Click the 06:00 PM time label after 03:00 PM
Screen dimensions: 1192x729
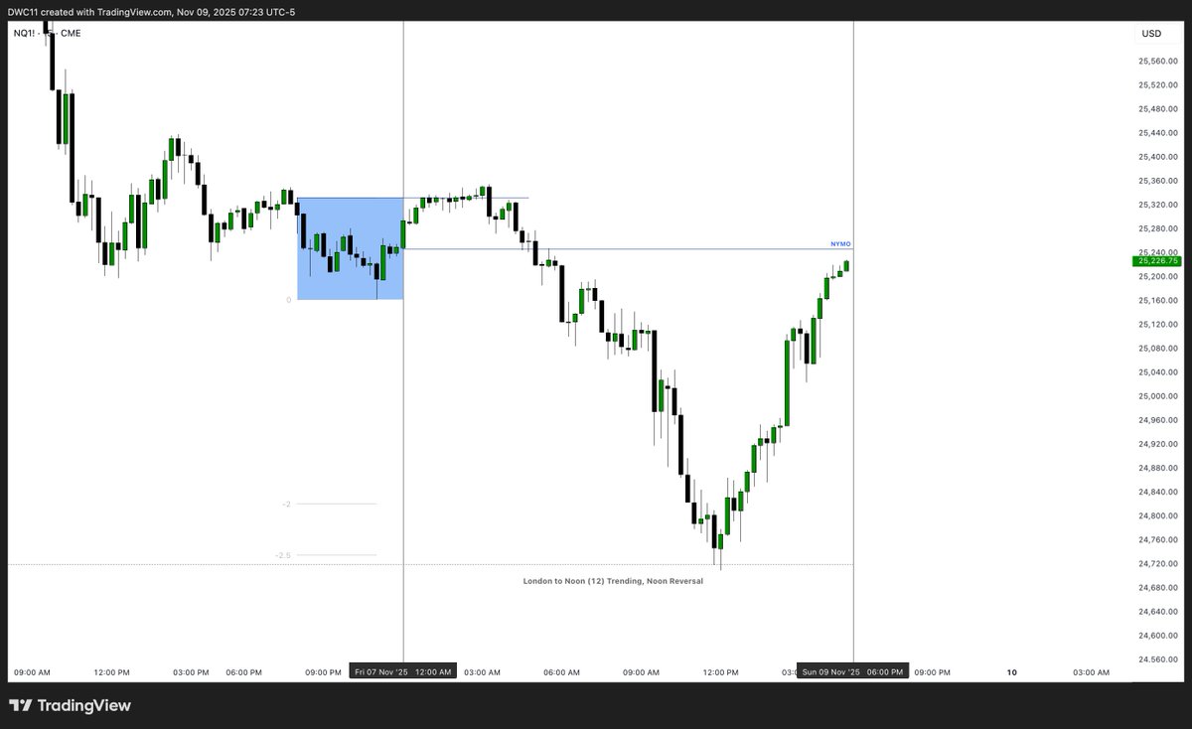tap(243, 672)
